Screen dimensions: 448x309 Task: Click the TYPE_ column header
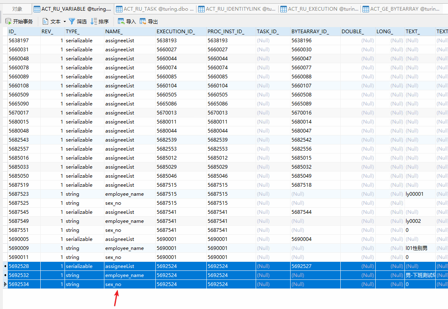click(x=84, y=31)
